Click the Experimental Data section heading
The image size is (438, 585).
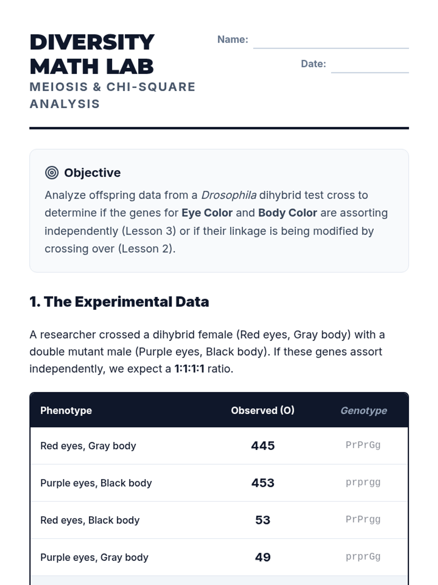coord(119,302)
